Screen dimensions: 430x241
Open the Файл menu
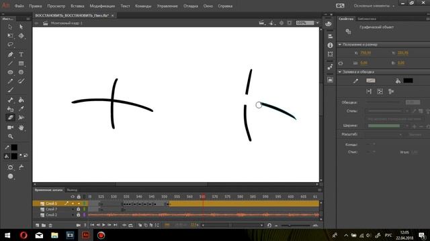point(19,6)
